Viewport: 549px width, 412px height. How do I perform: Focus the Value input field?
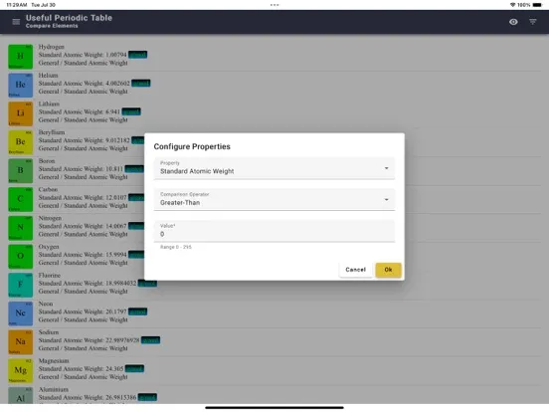click(x=274, y=231)
